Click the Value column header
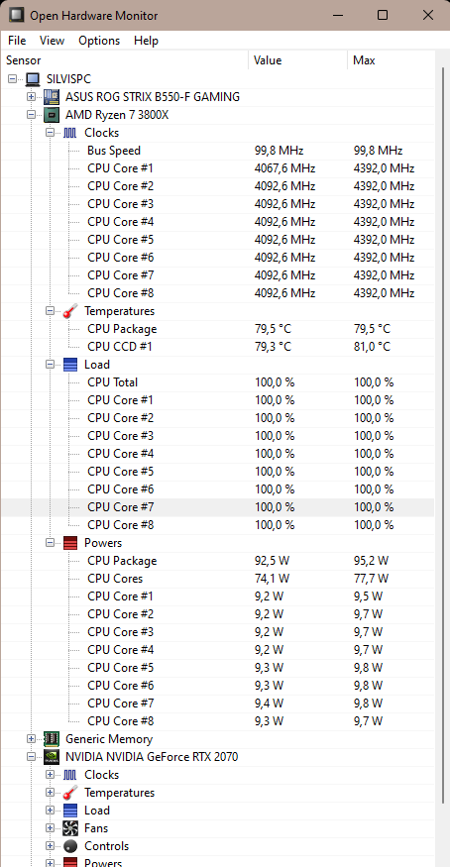This screenshot has height=867, width=450. click(x=298, y=60)
